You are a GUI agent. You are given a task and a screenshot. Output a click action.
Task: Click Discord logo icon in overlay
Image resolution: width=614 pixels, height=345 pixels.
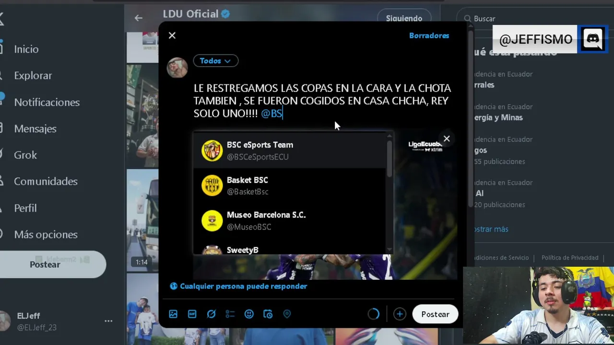593,39
